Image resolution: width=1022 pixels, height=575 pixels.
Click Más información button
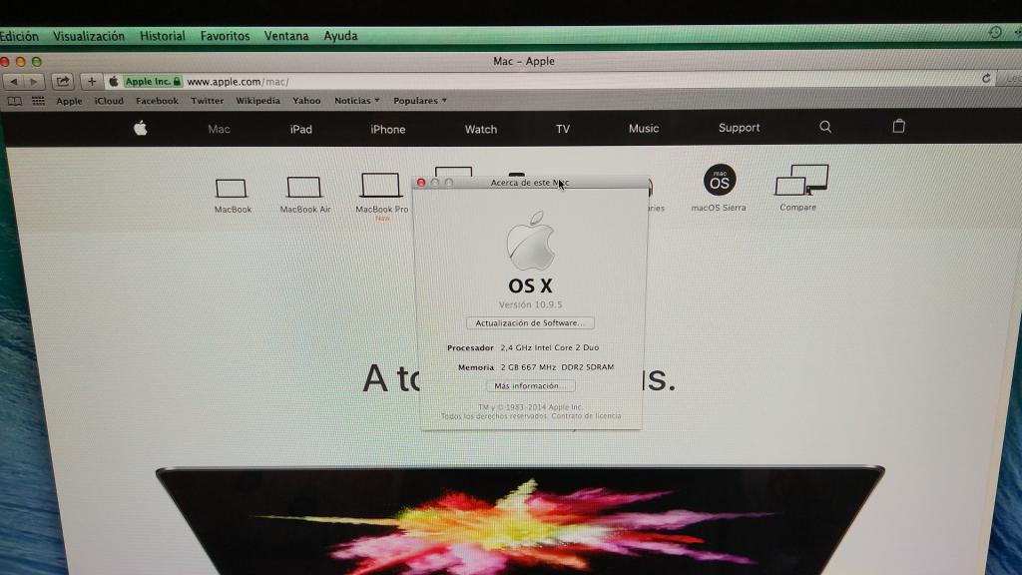point(531,386)
